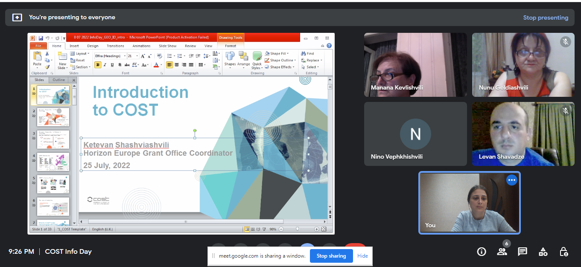581x267 pixels.
Task: Open PowerPoint Help question mark
Action: [329, 46]
